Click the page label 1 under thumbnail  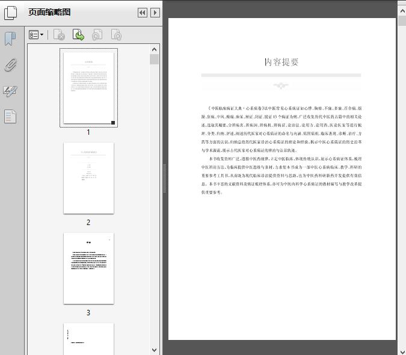click(x=88, y=132)
